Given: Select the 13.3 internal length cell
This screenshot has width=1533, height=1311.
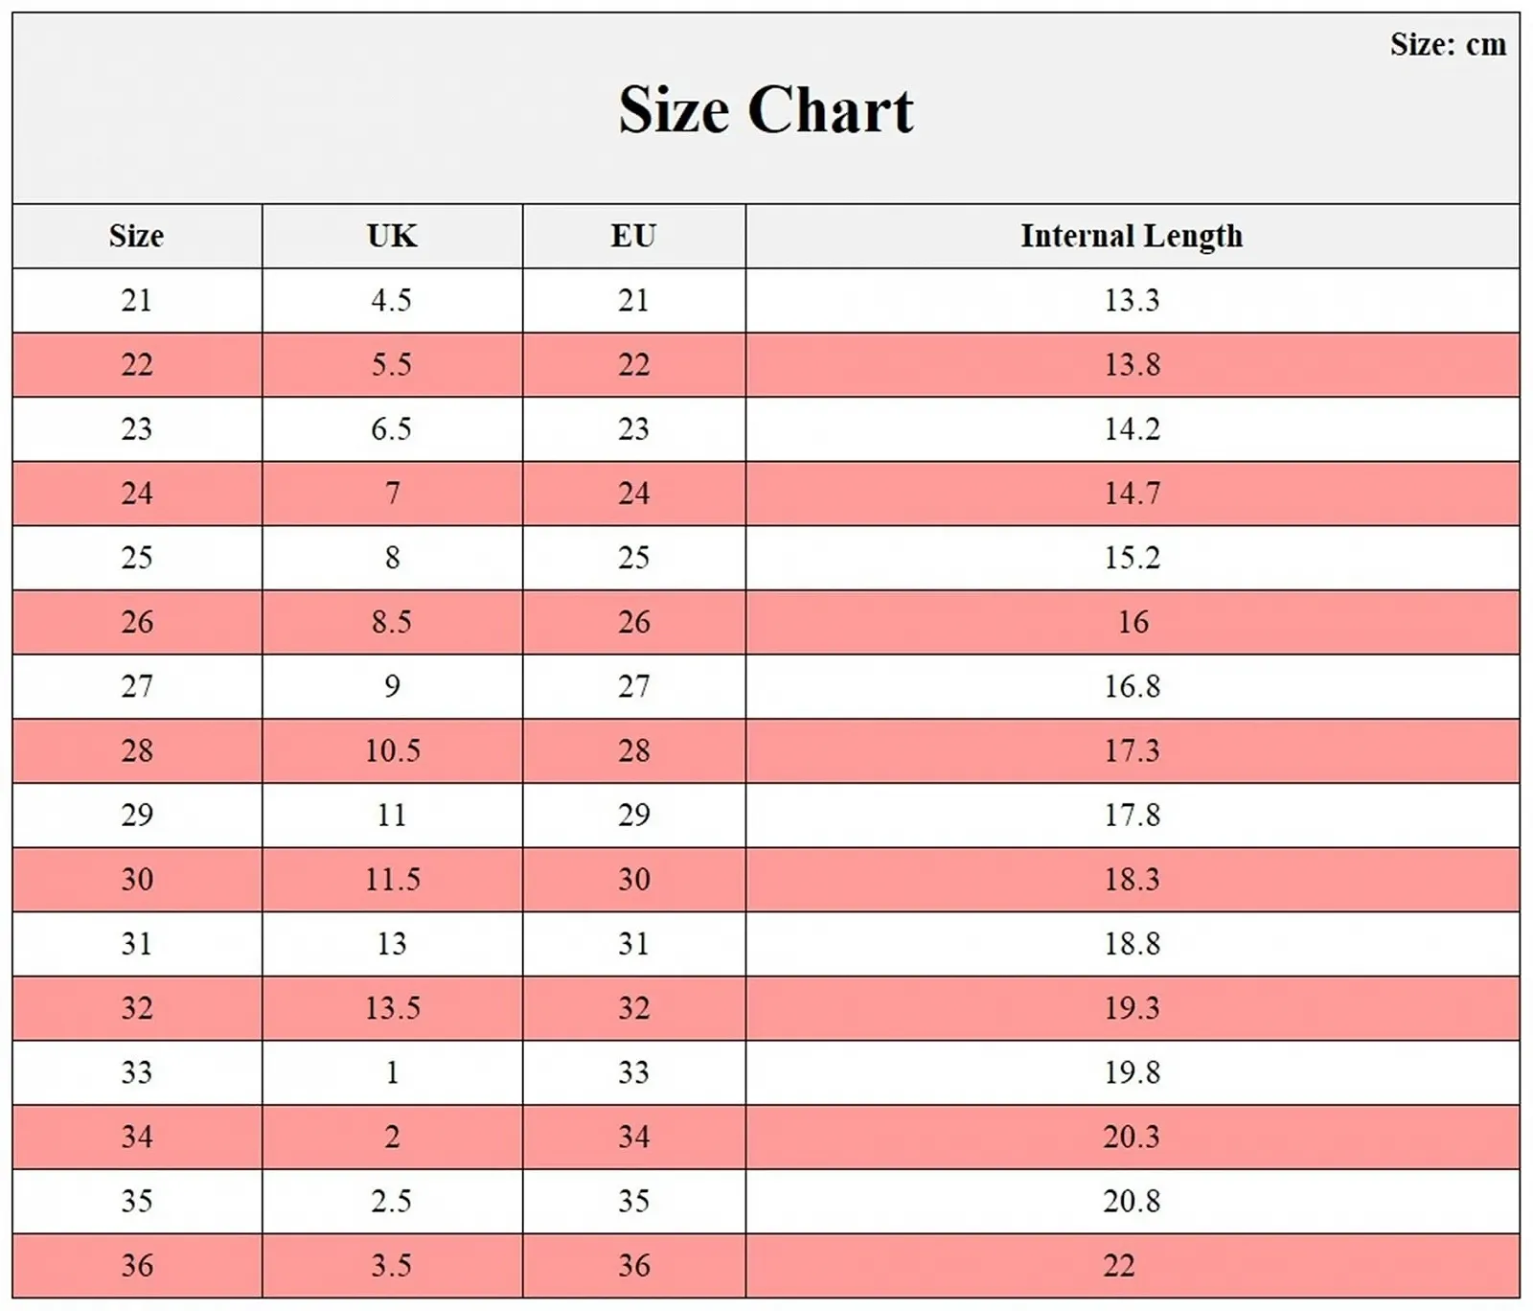Looking at the screenshot, I should [x=1132, y=301].
